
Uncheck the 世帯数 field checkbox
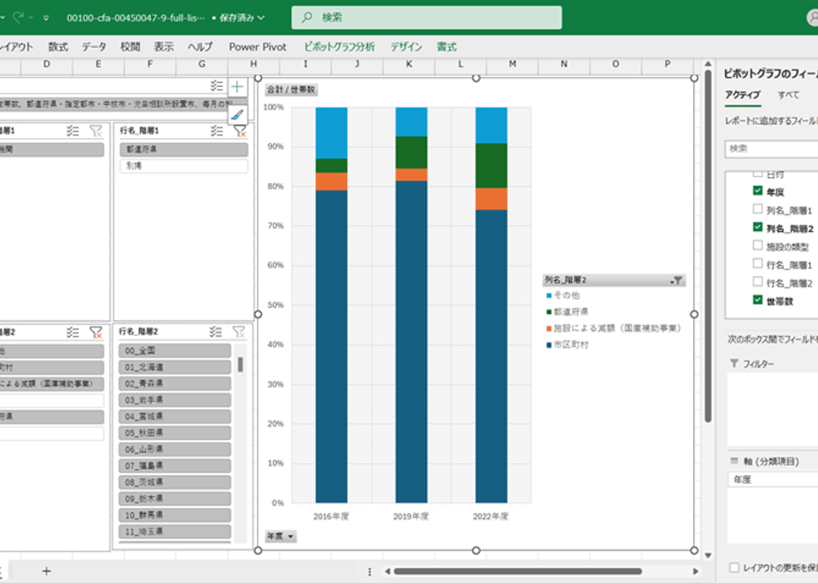click(x=758, y=300)
